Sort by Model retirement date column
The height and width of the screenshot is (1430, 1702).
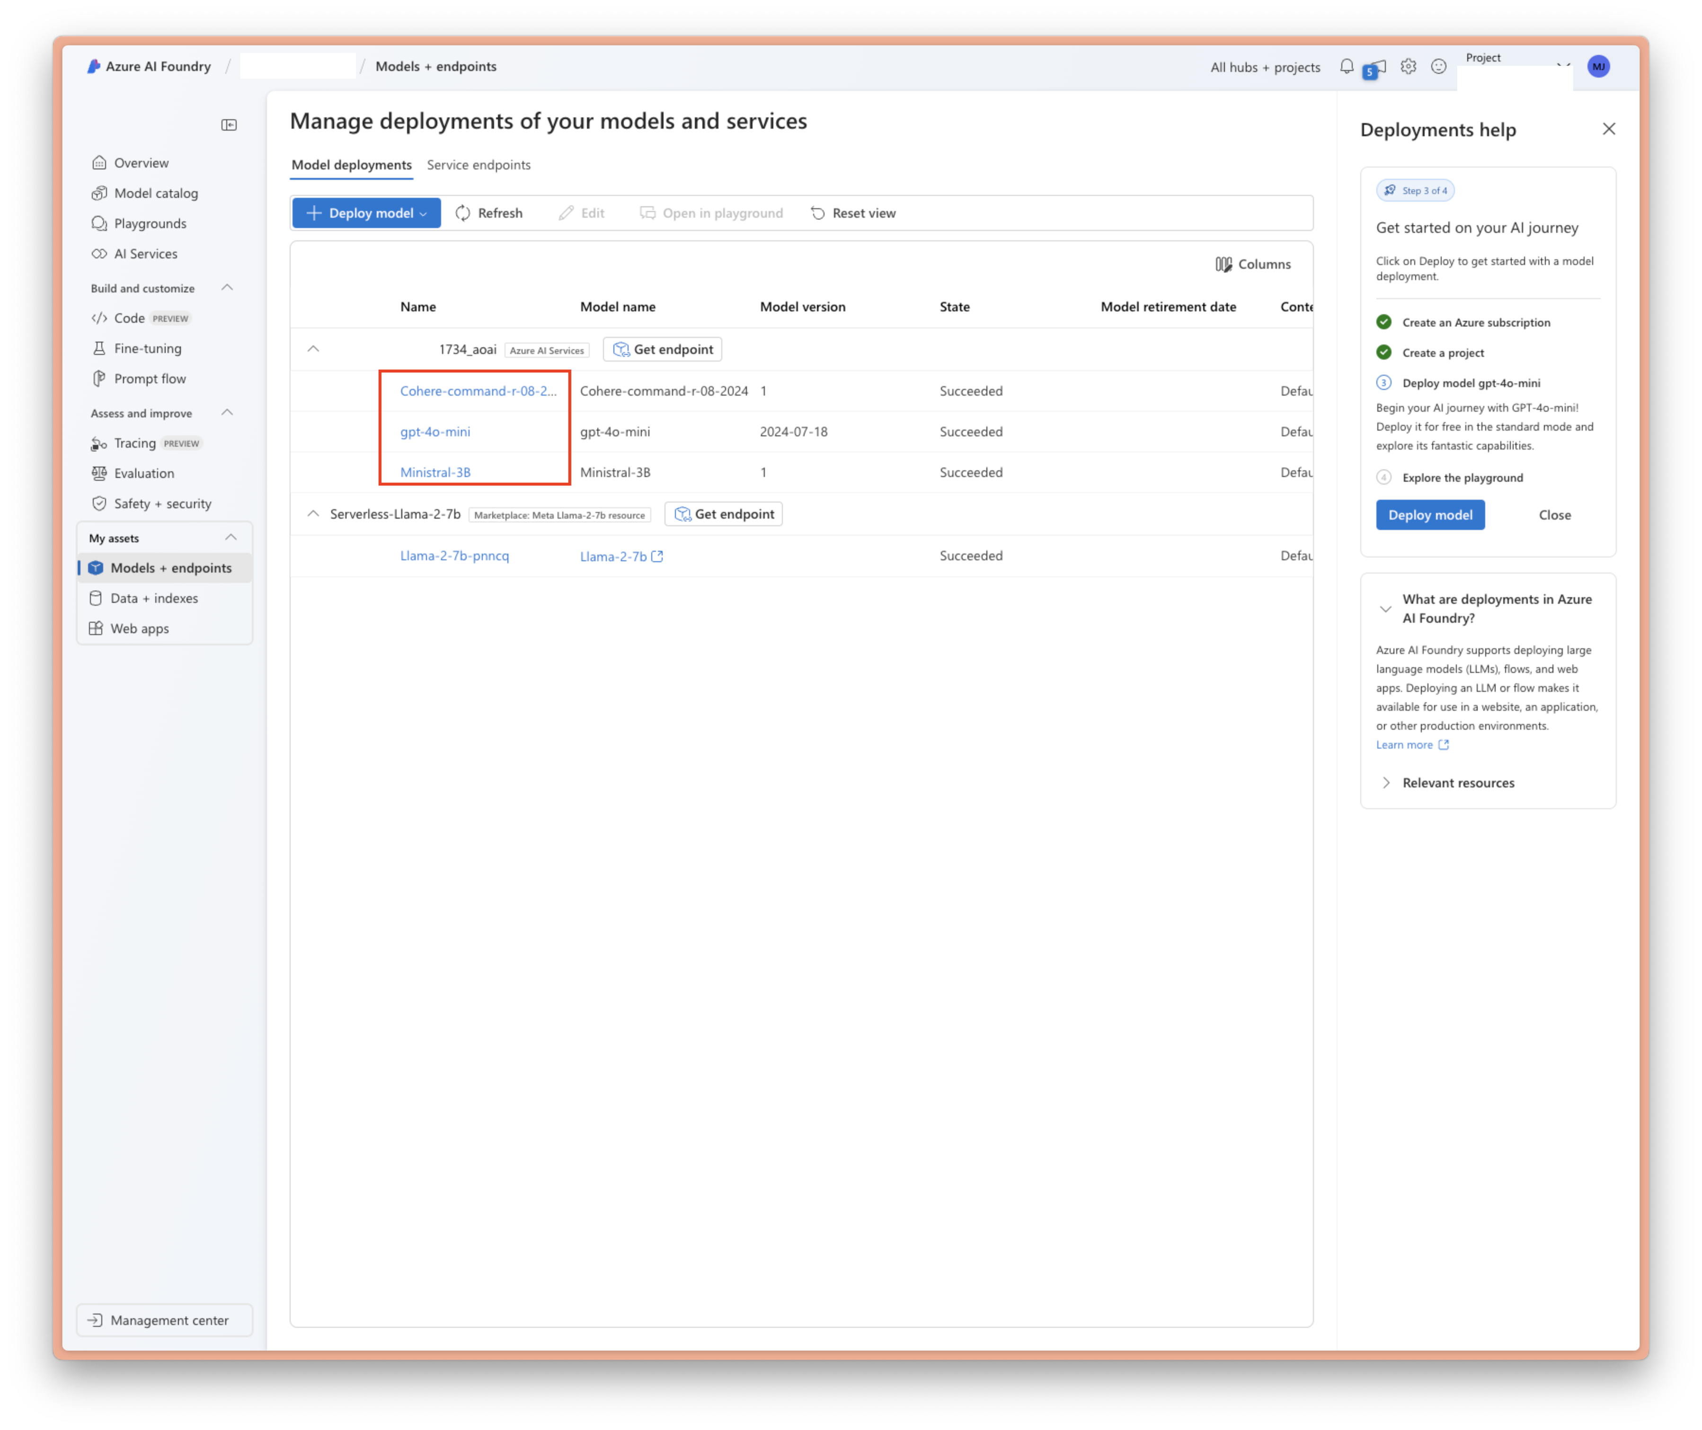(x=1169, y=307)
